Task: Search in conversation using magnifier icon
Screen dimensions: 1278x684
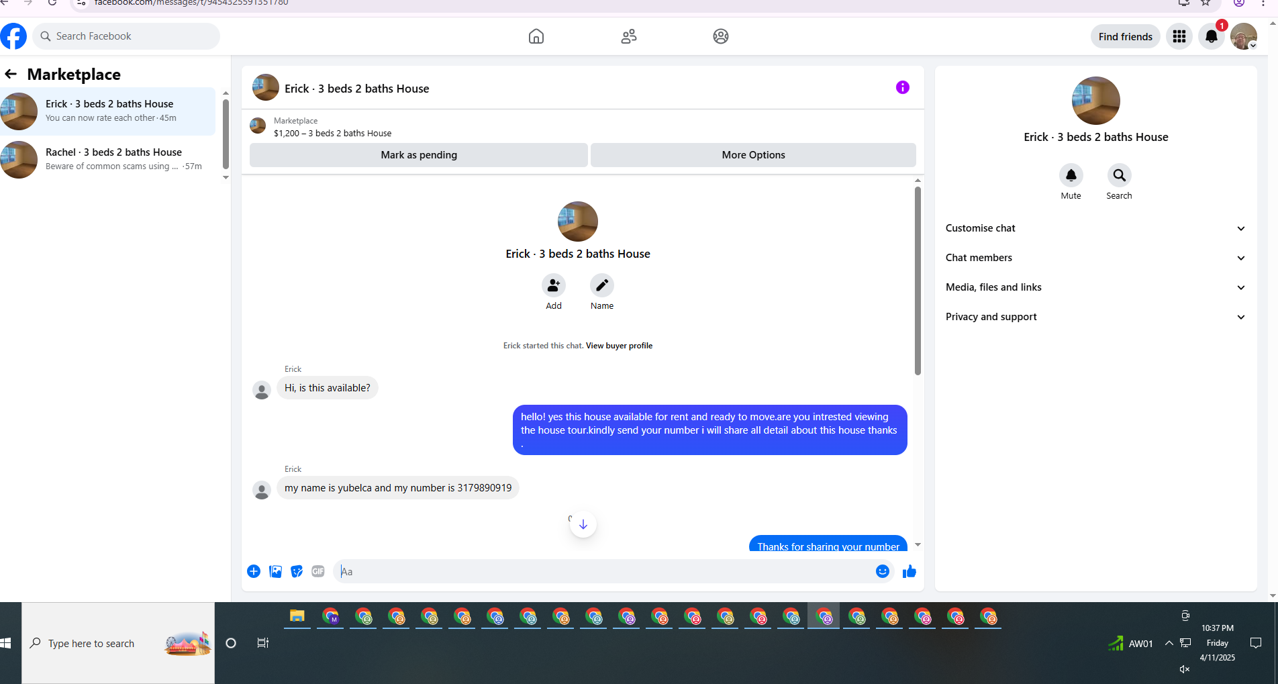Action: (1119, 175)
